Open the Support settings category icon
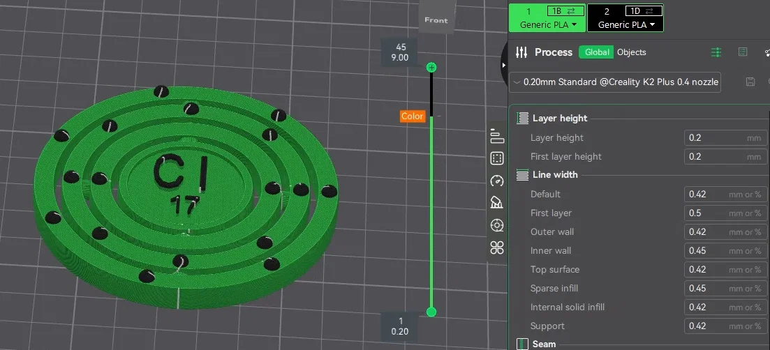 coord(497,202)
